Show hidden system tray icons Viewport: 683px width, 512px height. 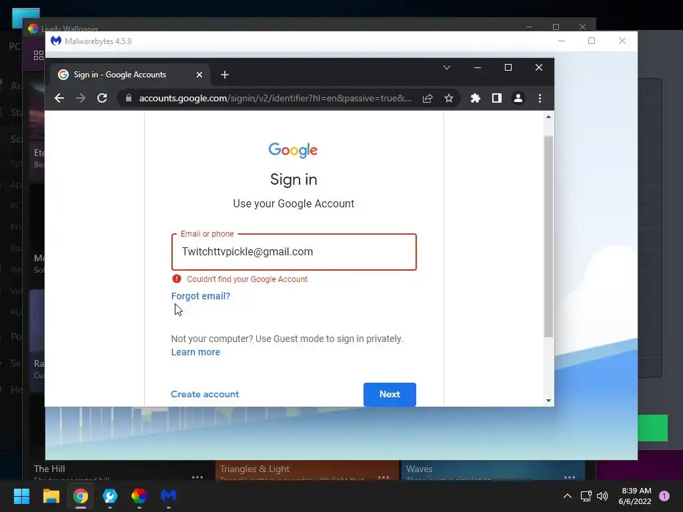point(568,496)
